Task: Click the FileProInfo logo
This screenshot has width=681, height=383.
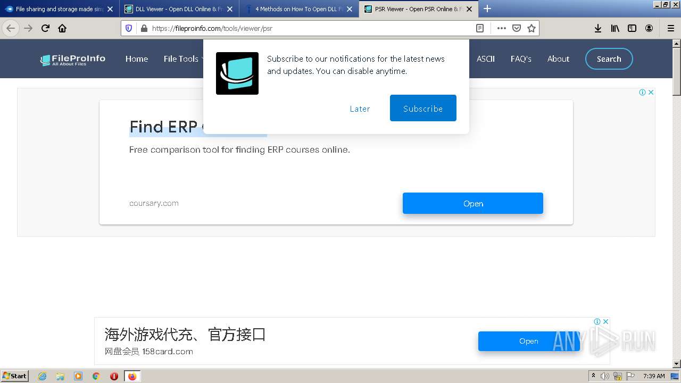Action: [73, 60]
